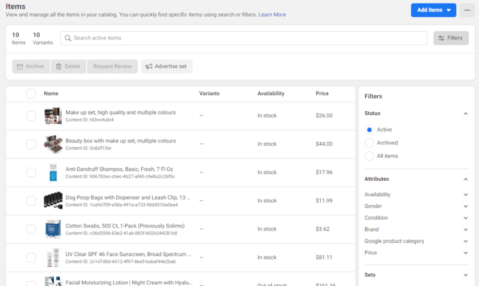
Task: Collapse the Status filter section
Action: [466, 114]
